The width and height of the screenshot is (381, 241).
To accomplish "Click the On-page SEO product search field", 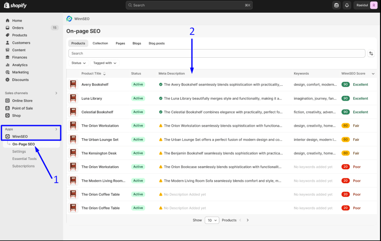I will pyautogui.click(x=217, y=54).
